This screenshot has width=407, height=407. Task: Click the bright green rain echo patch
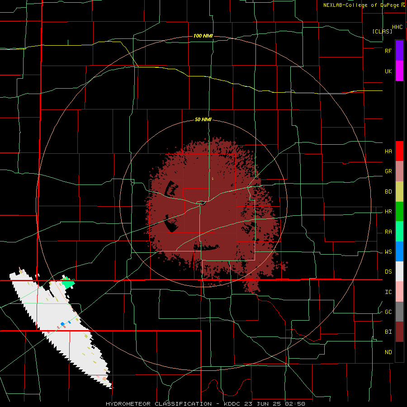(68, 283)
